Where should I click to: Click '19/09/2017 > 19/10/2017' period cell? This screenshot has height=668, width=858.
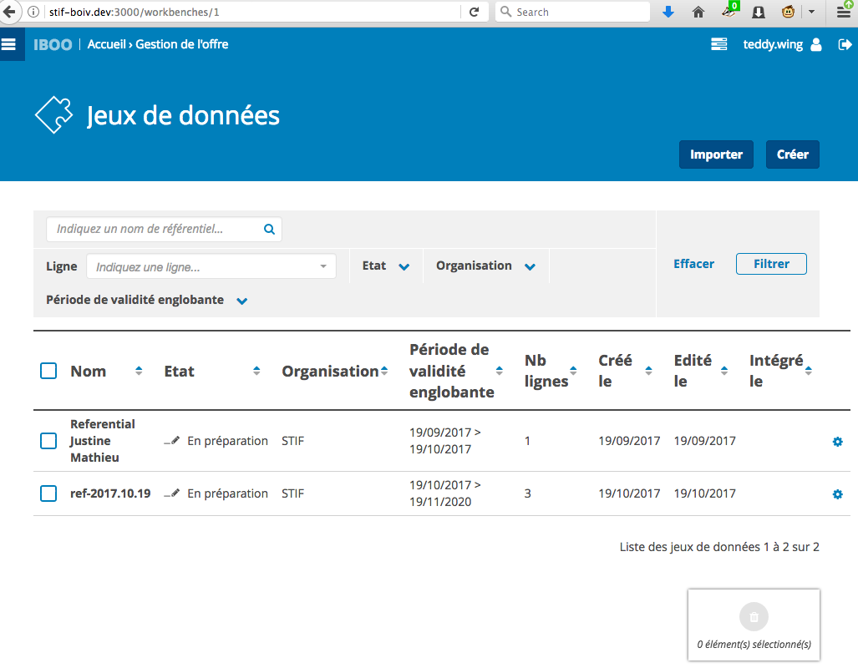444,441
